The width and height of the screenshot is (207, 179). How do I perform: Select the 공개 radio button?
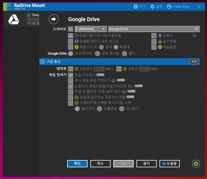(101, 47)
